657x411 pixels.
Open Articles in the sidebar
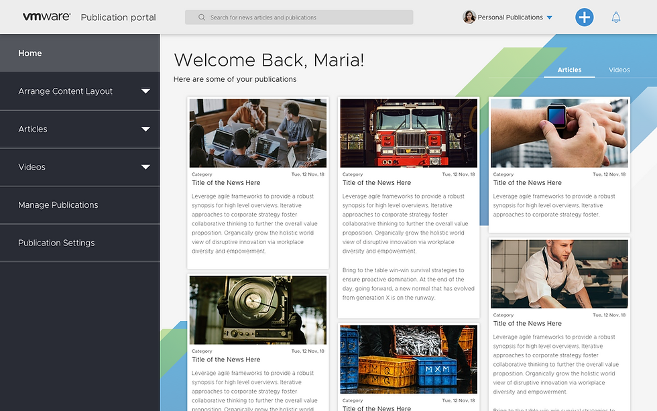[80, 129]
